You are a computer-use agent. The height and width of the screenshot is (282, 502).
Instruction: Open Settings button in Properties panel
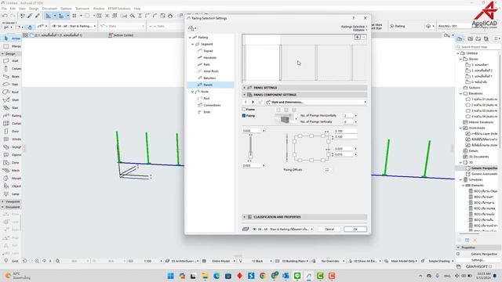pyautogui.click(x=478, y=260)
